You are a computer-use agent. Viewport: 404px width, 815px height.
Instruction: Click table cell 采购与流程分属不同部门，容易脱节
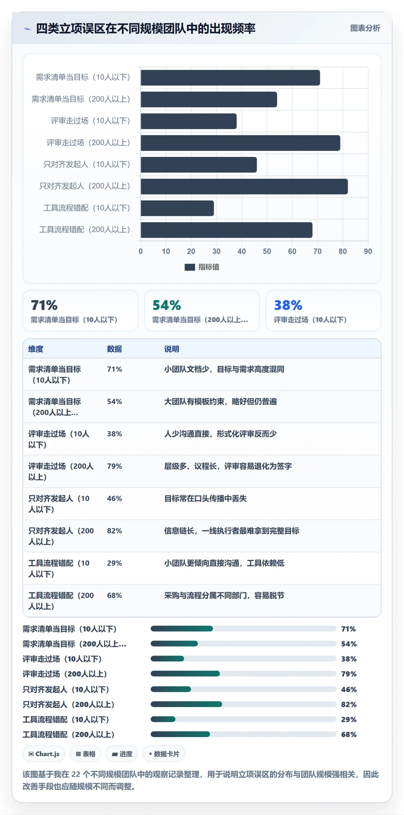tap(224, 595)
